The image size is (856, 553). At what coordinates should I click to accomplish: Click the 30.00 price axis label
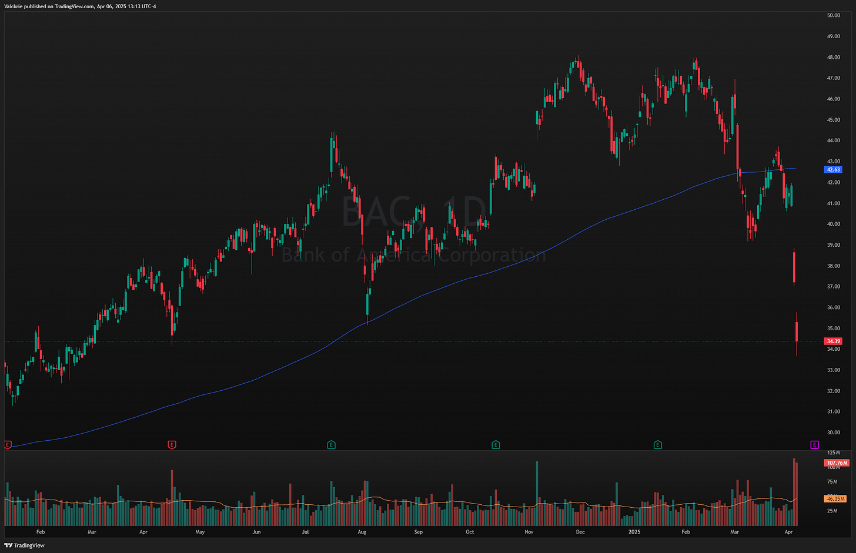coord(833,433)
